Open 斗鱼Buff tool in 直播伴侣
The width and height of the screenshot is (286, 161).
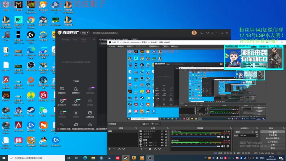(x=76, y=102)
